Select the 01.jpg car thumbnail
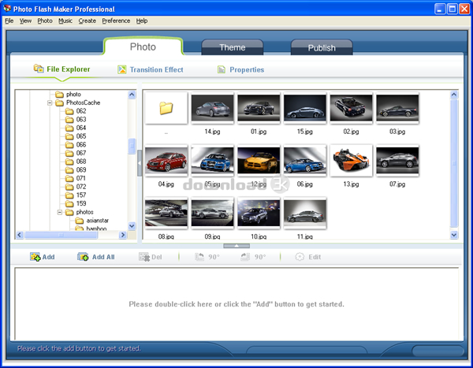473x368 pixels. (259, 108)
